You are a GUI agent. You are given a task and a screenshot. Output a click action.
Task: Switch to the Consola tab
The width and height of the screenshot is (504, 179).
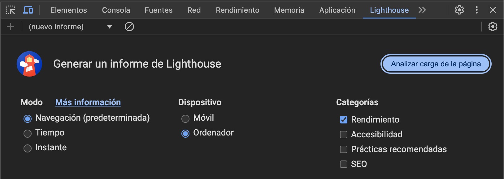[116, 10]
